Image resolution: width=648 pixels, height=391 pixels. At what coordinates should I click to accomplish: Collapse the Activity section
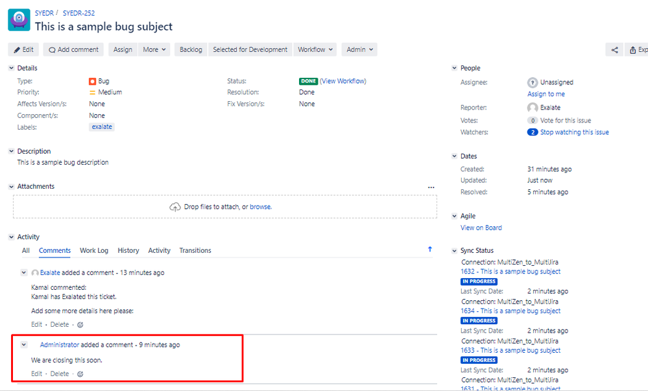tap(11, 237)
